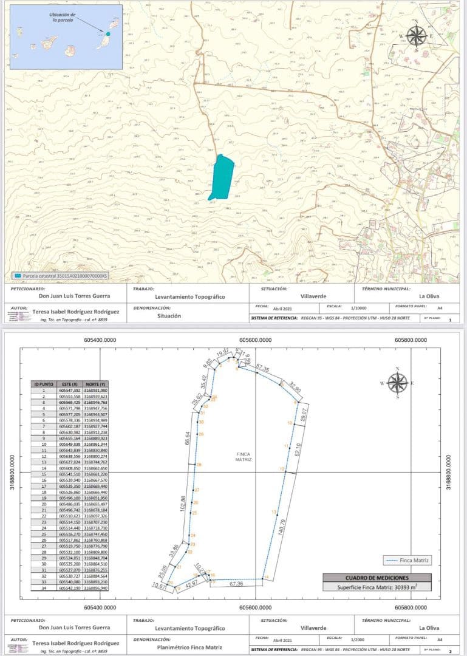This screenshot has width=467, height=656.
Task: Select the CUADRO DE MEDICIONES header
Action: (x=377, y=578)
